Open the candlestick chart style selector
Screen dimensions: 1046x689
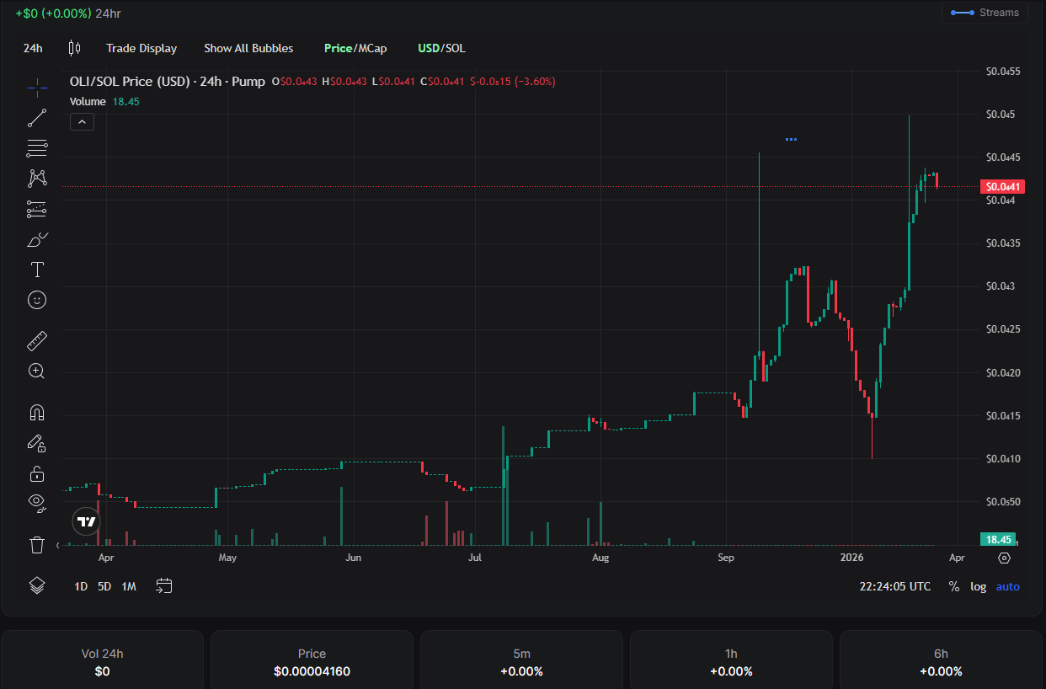click(74, 48)
